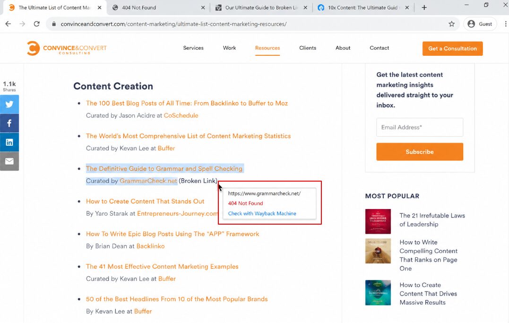Open How to Create Content That Stands Out
509x323 pixels.
[145, 201]
